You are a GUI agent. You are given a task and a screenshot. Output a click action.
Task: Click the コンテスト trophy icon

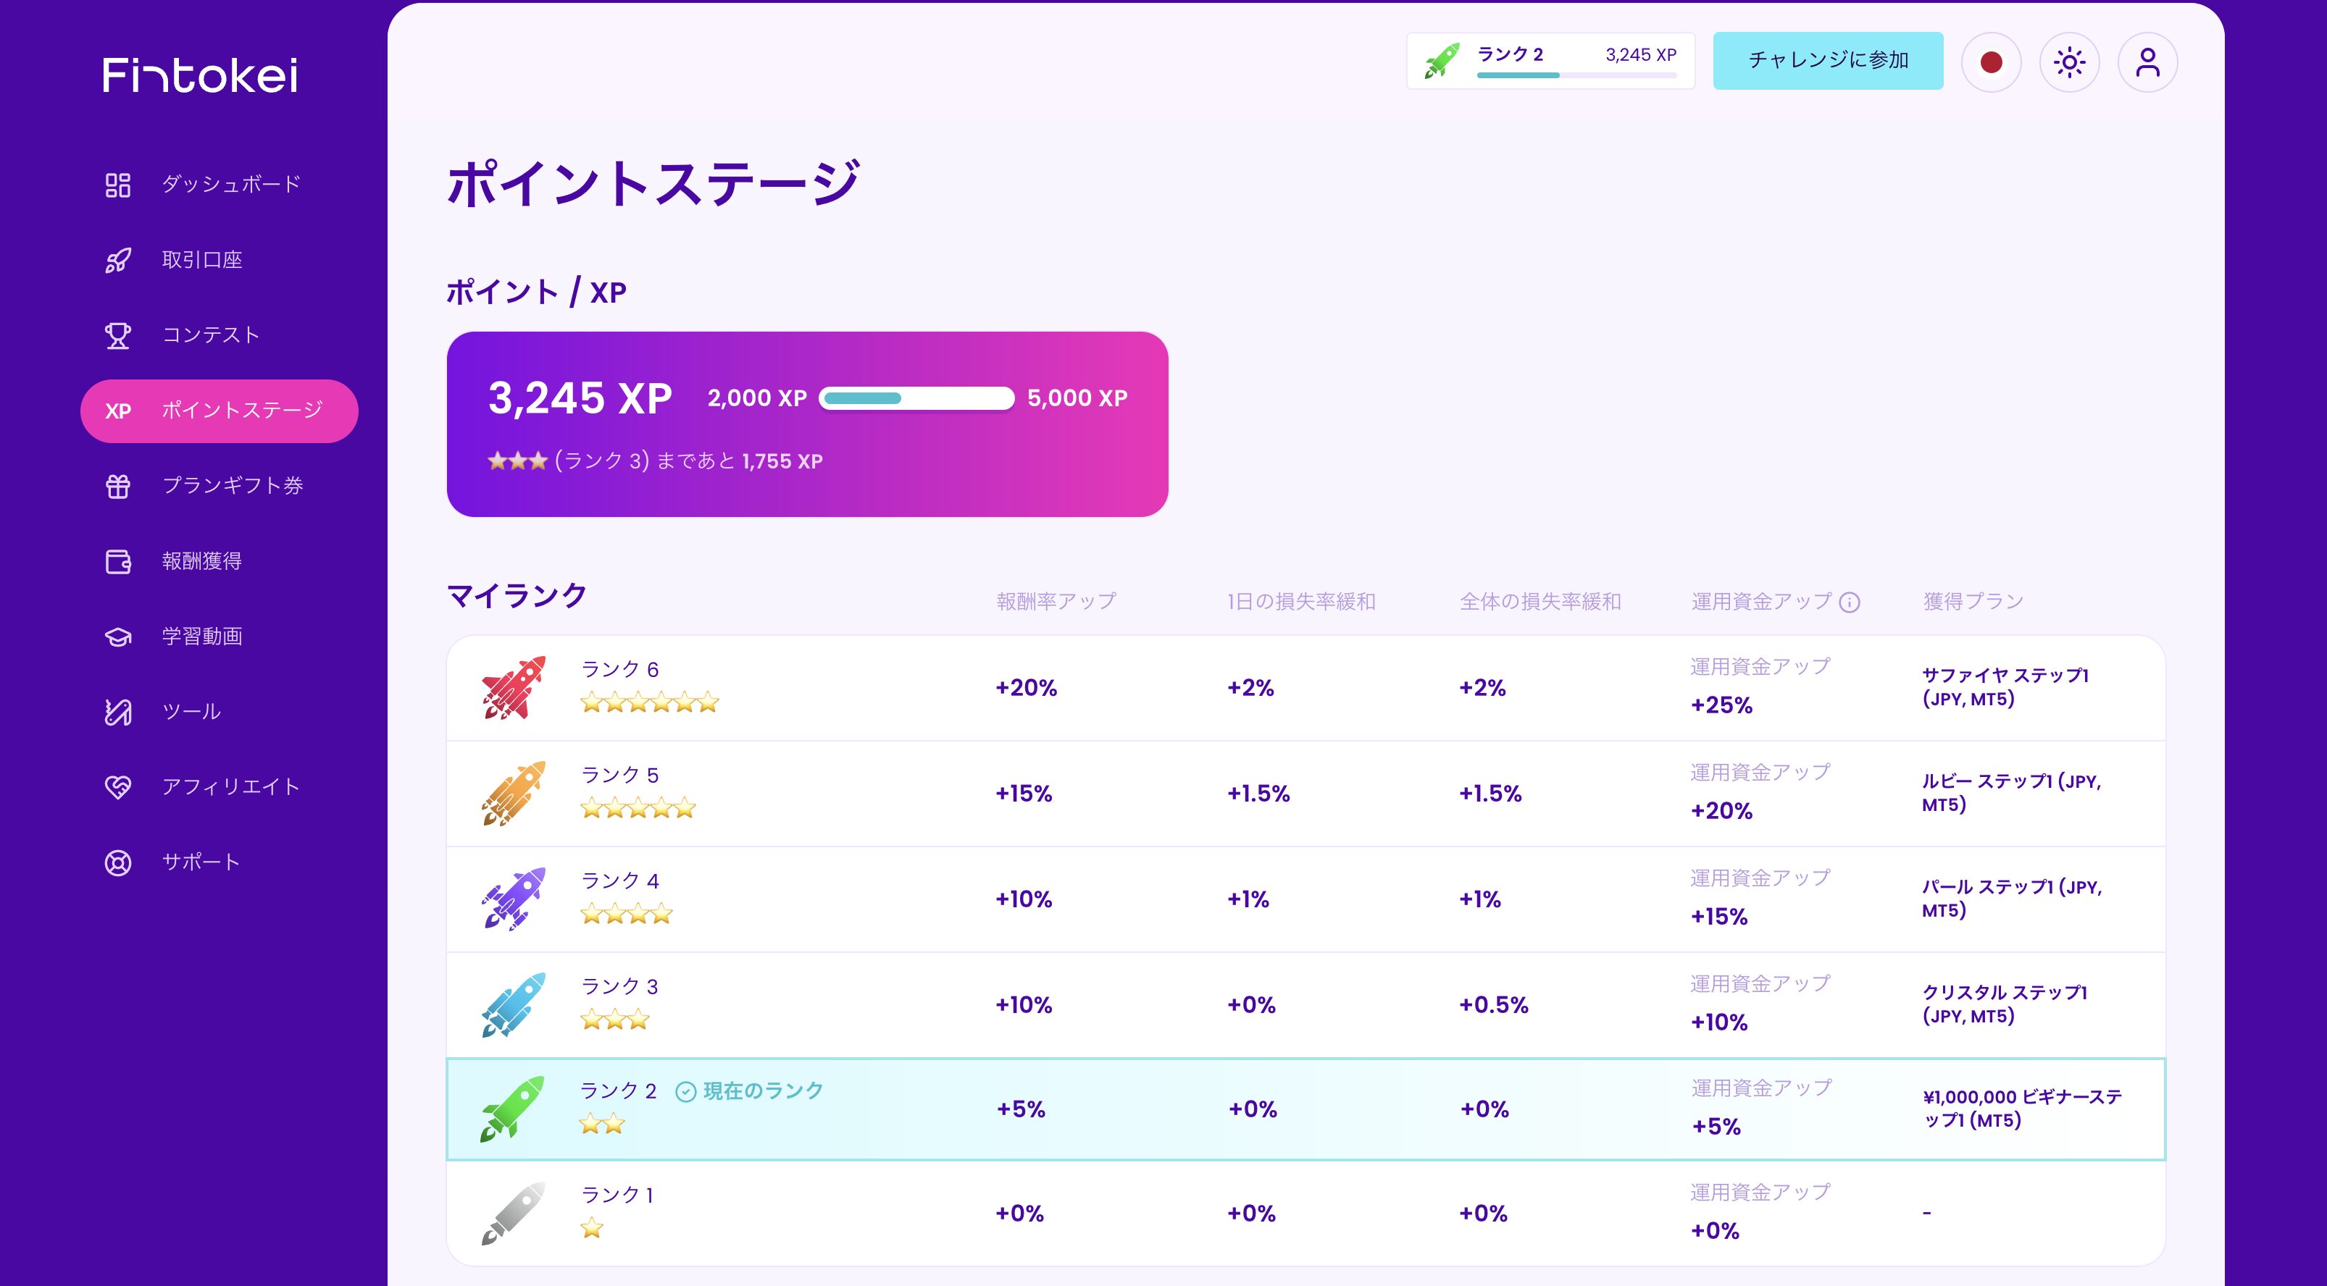(117, 336)
